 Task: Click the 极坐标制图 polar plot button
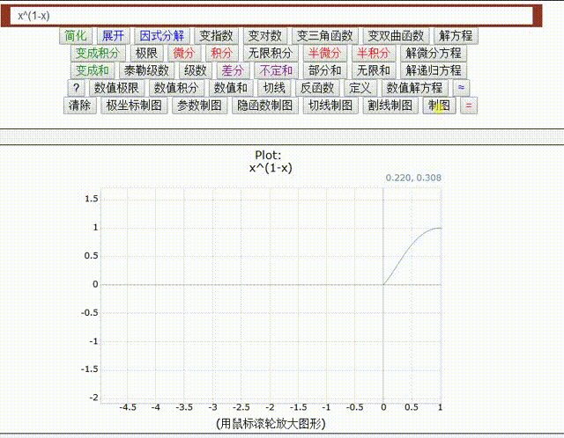click(x=134, y=106)
